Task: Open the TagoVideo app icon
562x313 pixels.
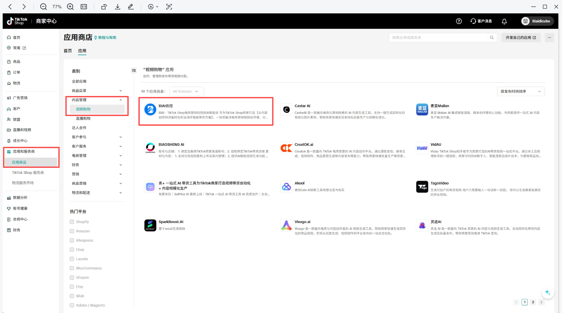Action: pos(422,187)
